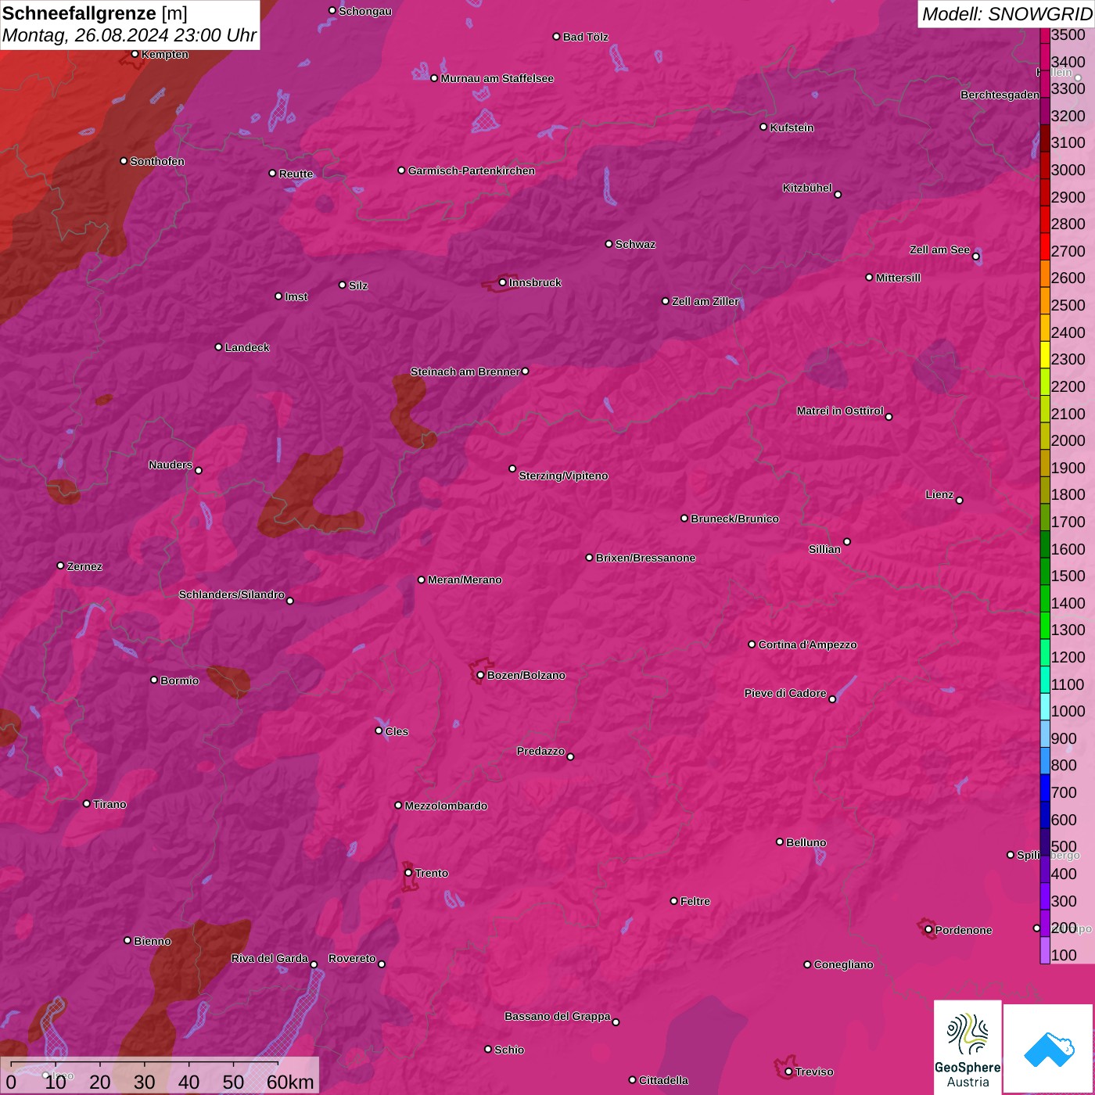Click the date Montag, 26.08.2024 23:00 Uhr
Screen dimensions: 1095x1095
tap(129, 35)
